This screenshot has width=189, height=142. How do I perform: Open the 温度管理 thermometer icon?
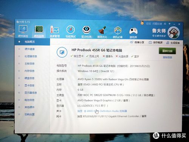pyautogui.click(x=54, y=31)
